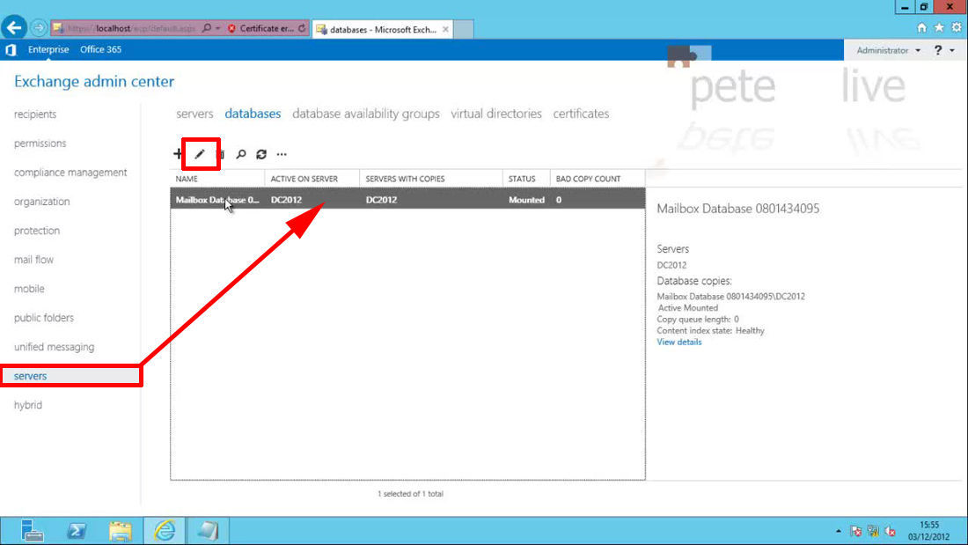The image size is (968, 545).
Task: Open File Explorer from the taskbar
Action: 121,531
